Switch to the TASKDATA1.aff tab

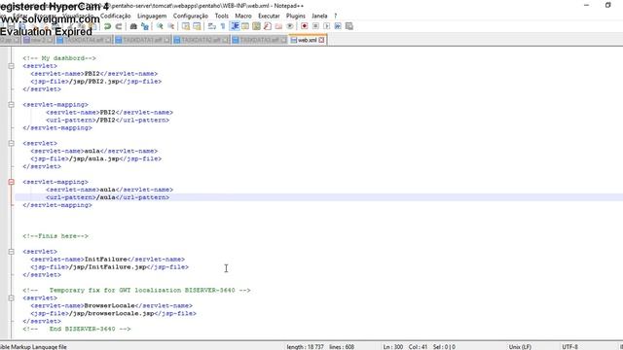(142, 40)
